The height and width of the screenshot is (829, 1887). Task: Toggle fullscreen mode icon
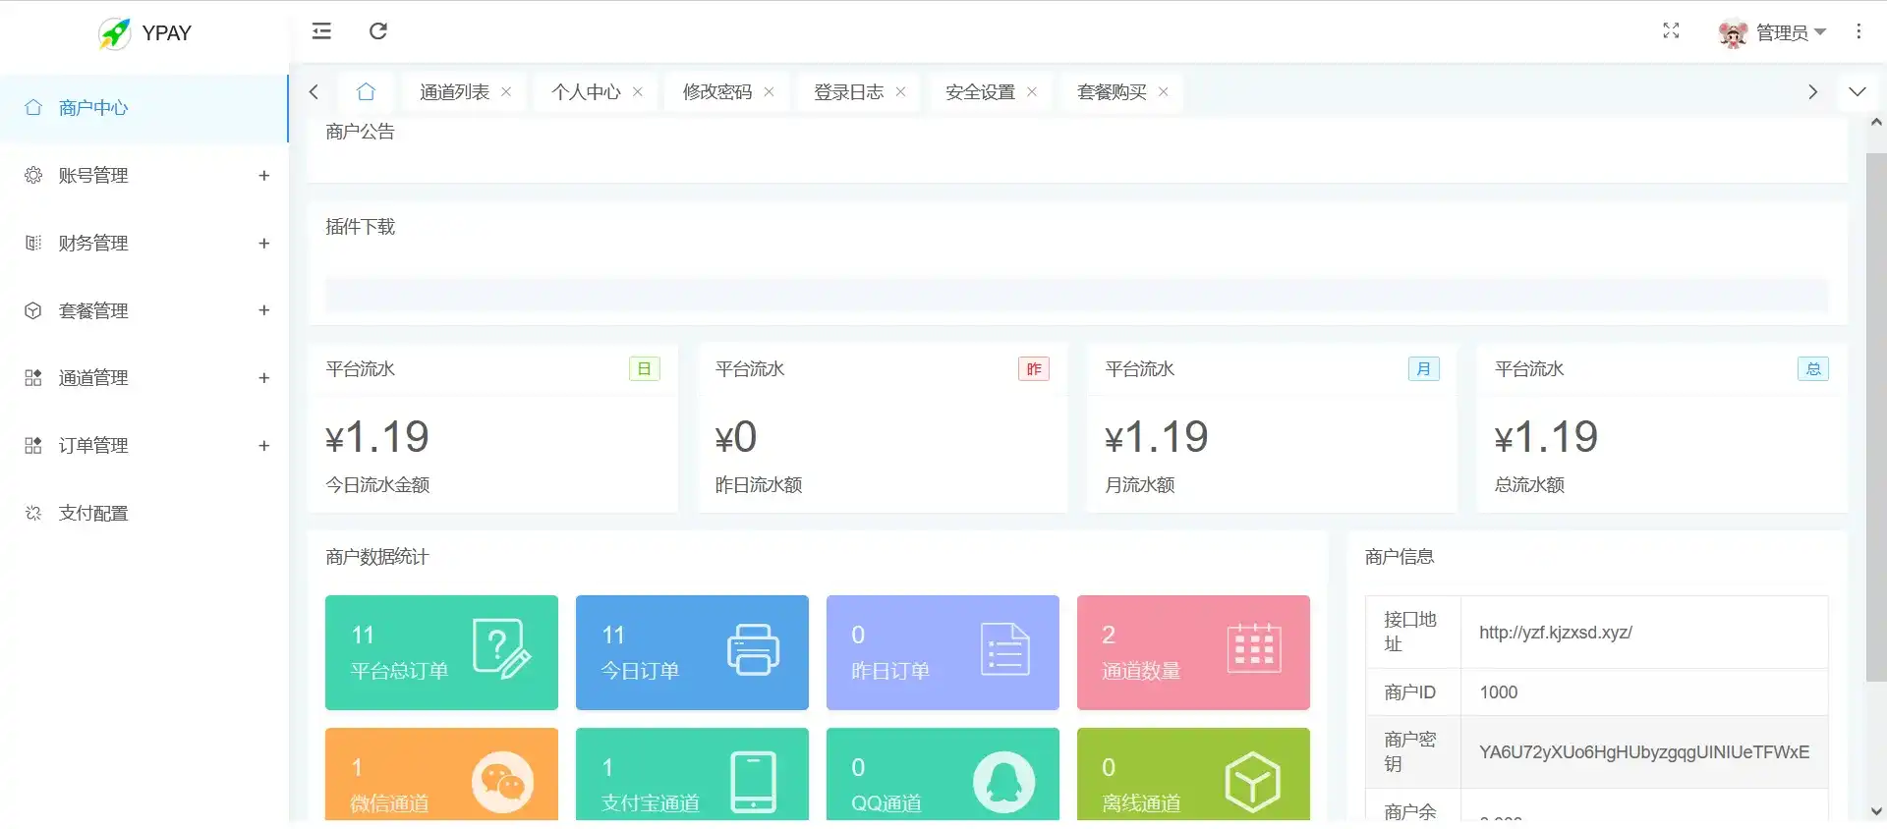1671,31
